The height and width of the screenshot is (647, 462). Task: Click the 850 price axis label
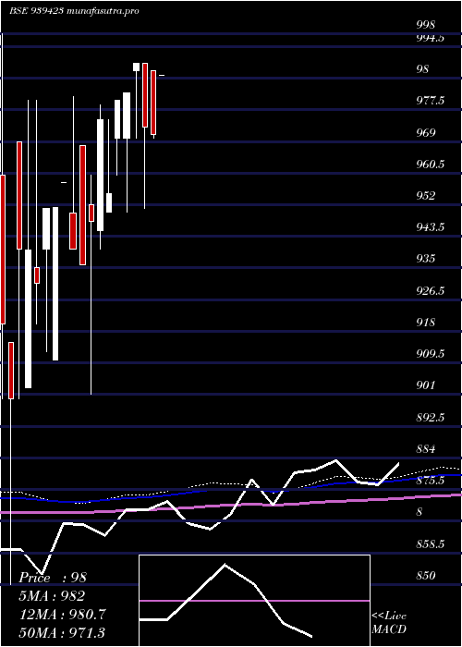tap(425, 576)
